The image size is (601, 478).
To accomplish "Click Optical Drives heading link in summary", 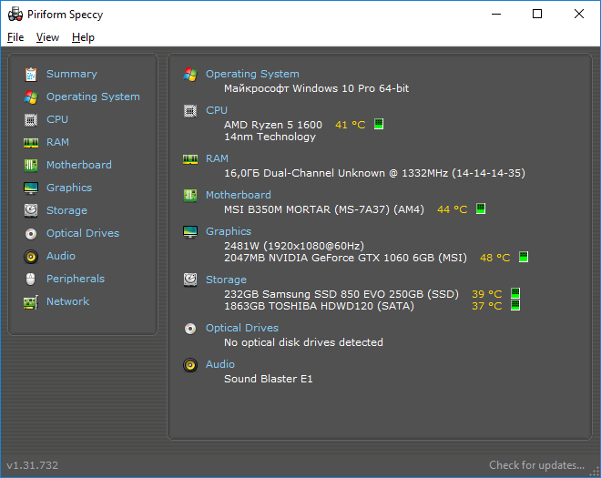I will pyautogui.click(x=242, y=328).
